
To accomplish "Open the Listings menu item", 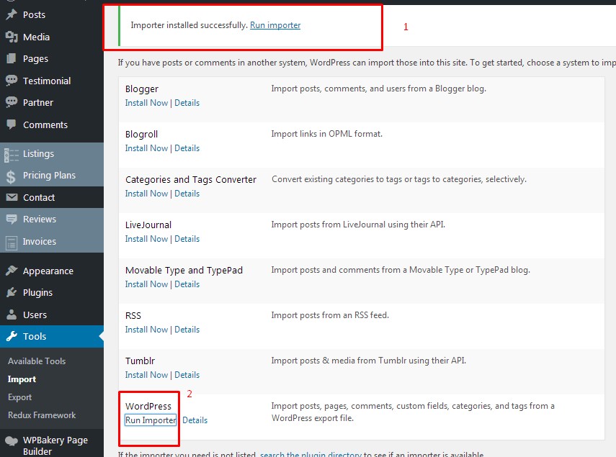I will pos(38,154).
